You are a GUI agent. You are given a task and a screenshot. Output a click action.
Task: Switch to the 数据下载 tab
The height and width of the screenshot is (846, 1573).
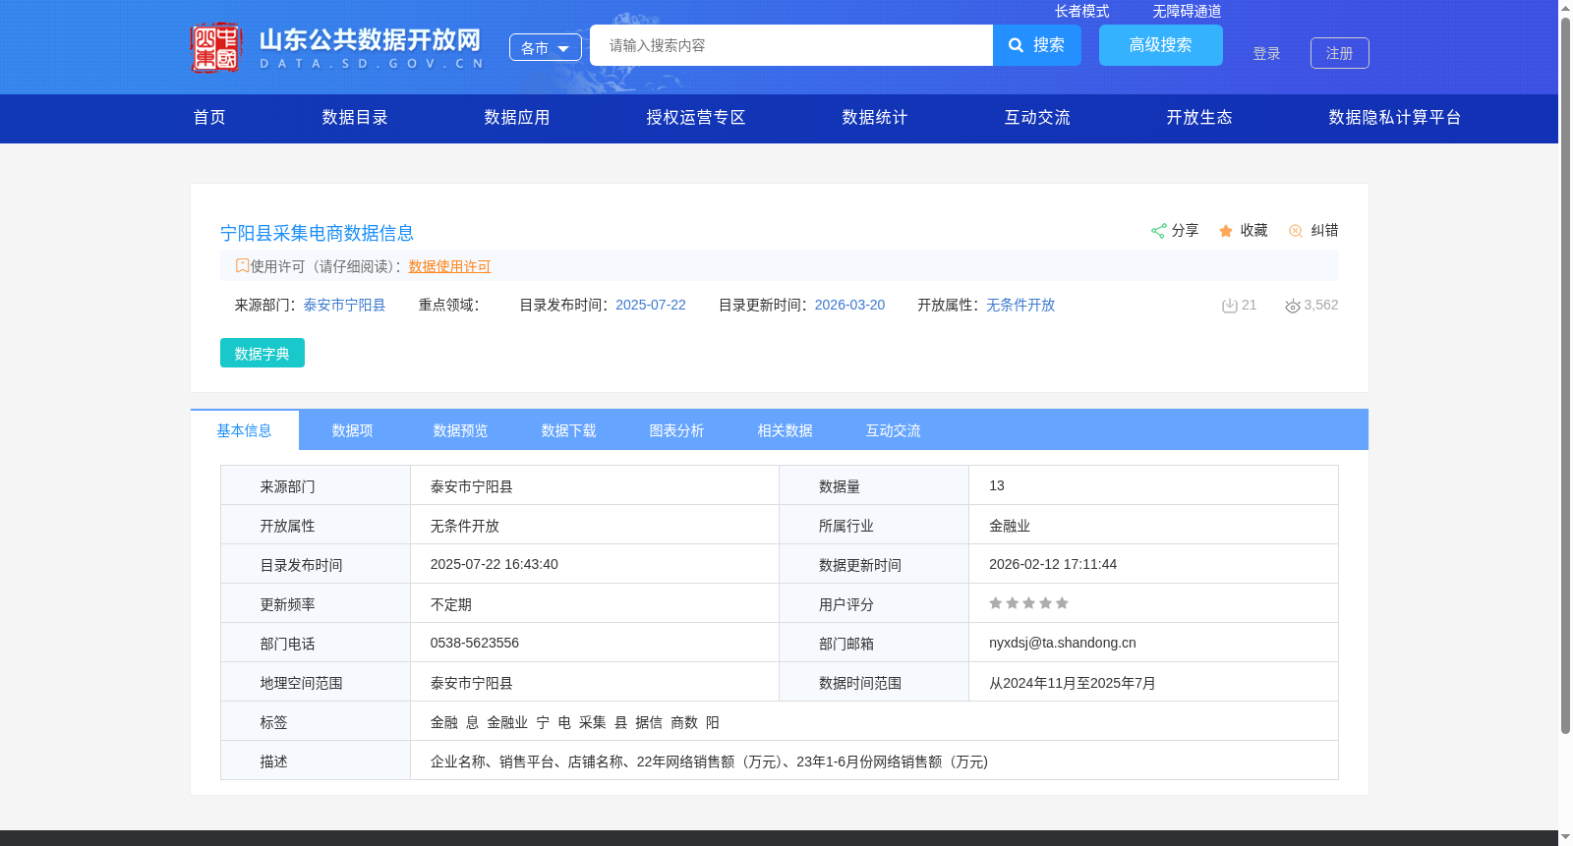pyautogui.click(x=569, y=430)
